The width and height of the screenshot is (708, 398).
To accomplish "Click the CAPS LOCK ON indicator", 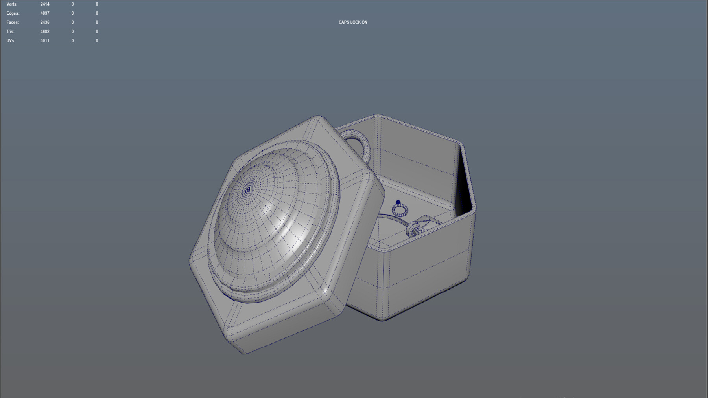I will click(x=353, y=22).
